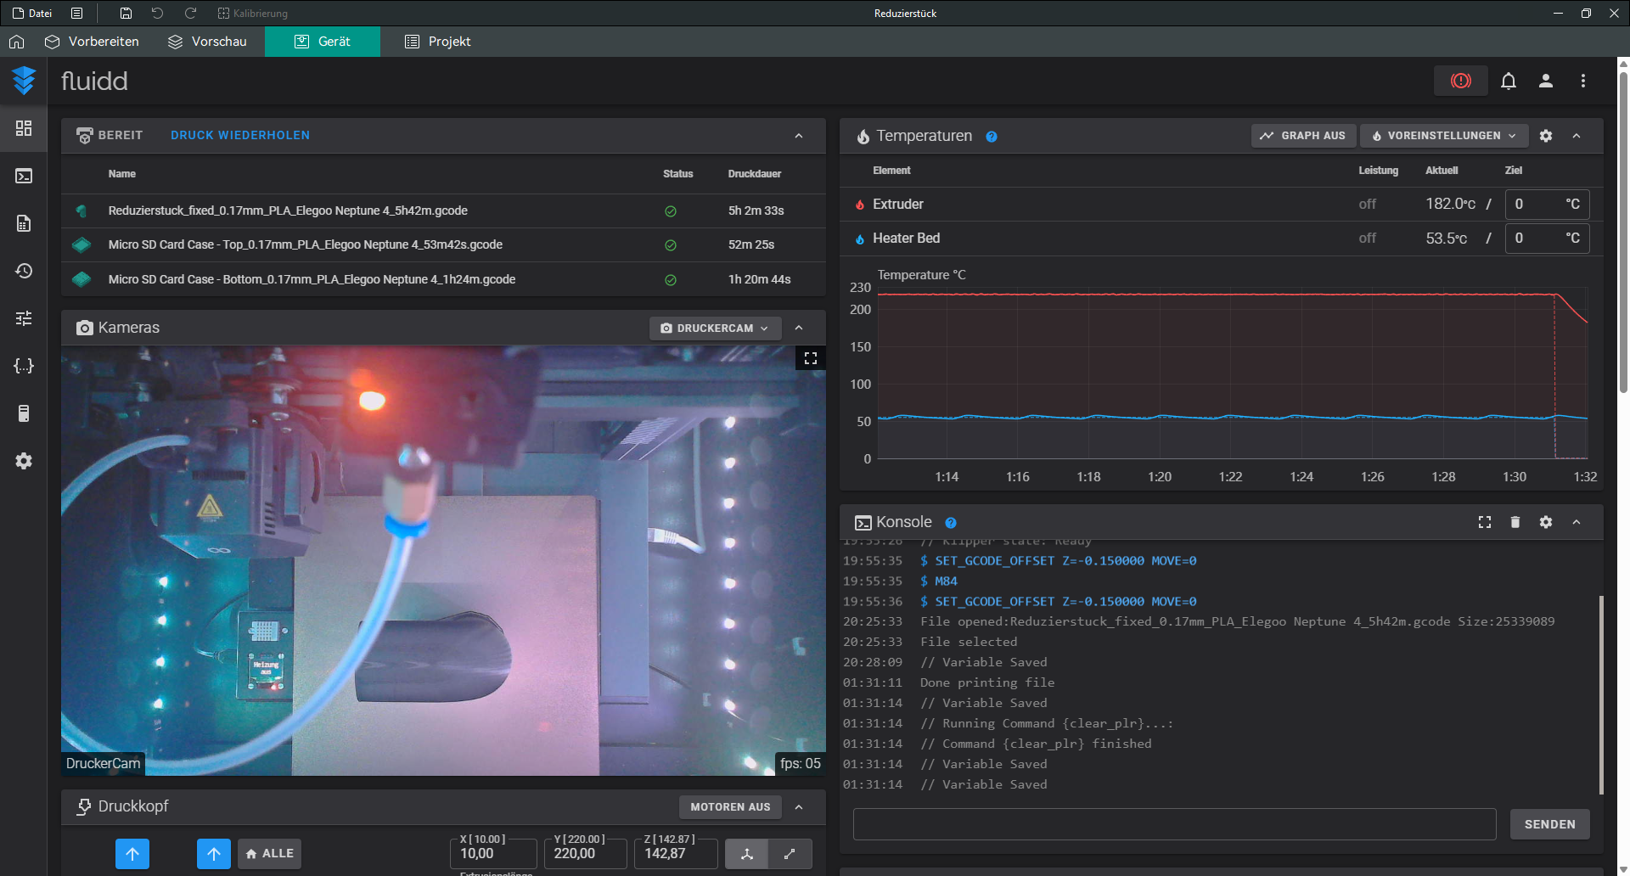
Task: Click the Extruder target temperature field
Action: [x=1547, y=205]
